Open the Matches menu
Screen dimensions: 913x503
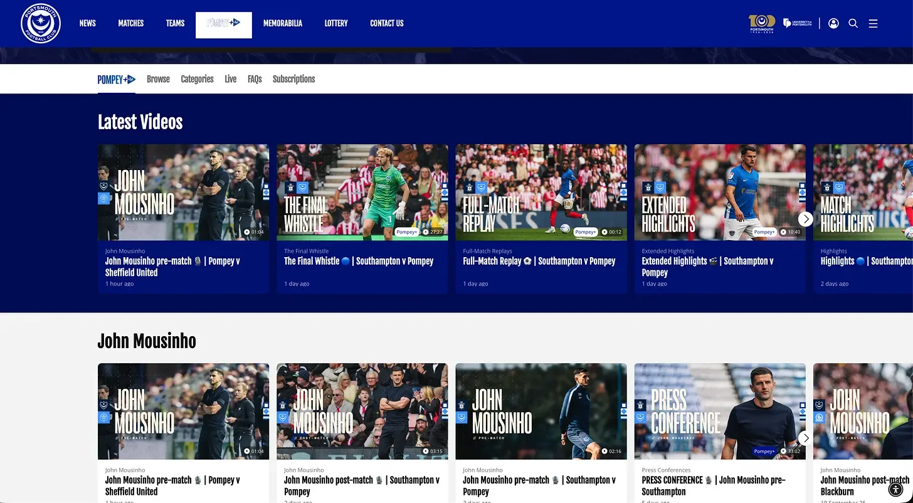pos(131,23)
